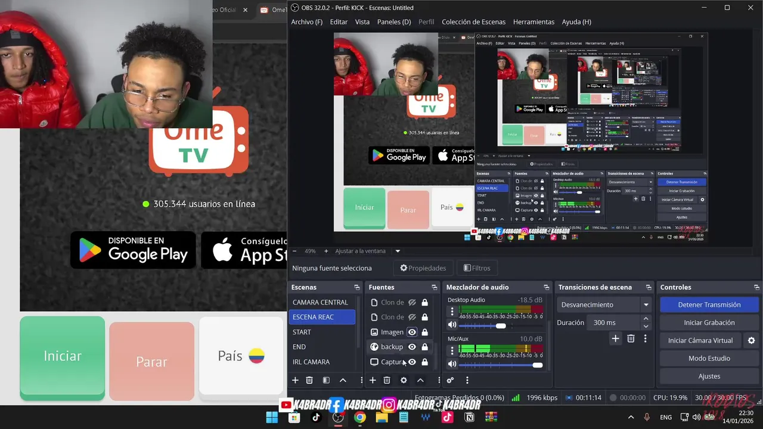
Task: Delete selected source with Fuentes trash icon
Action: (387, 380)
